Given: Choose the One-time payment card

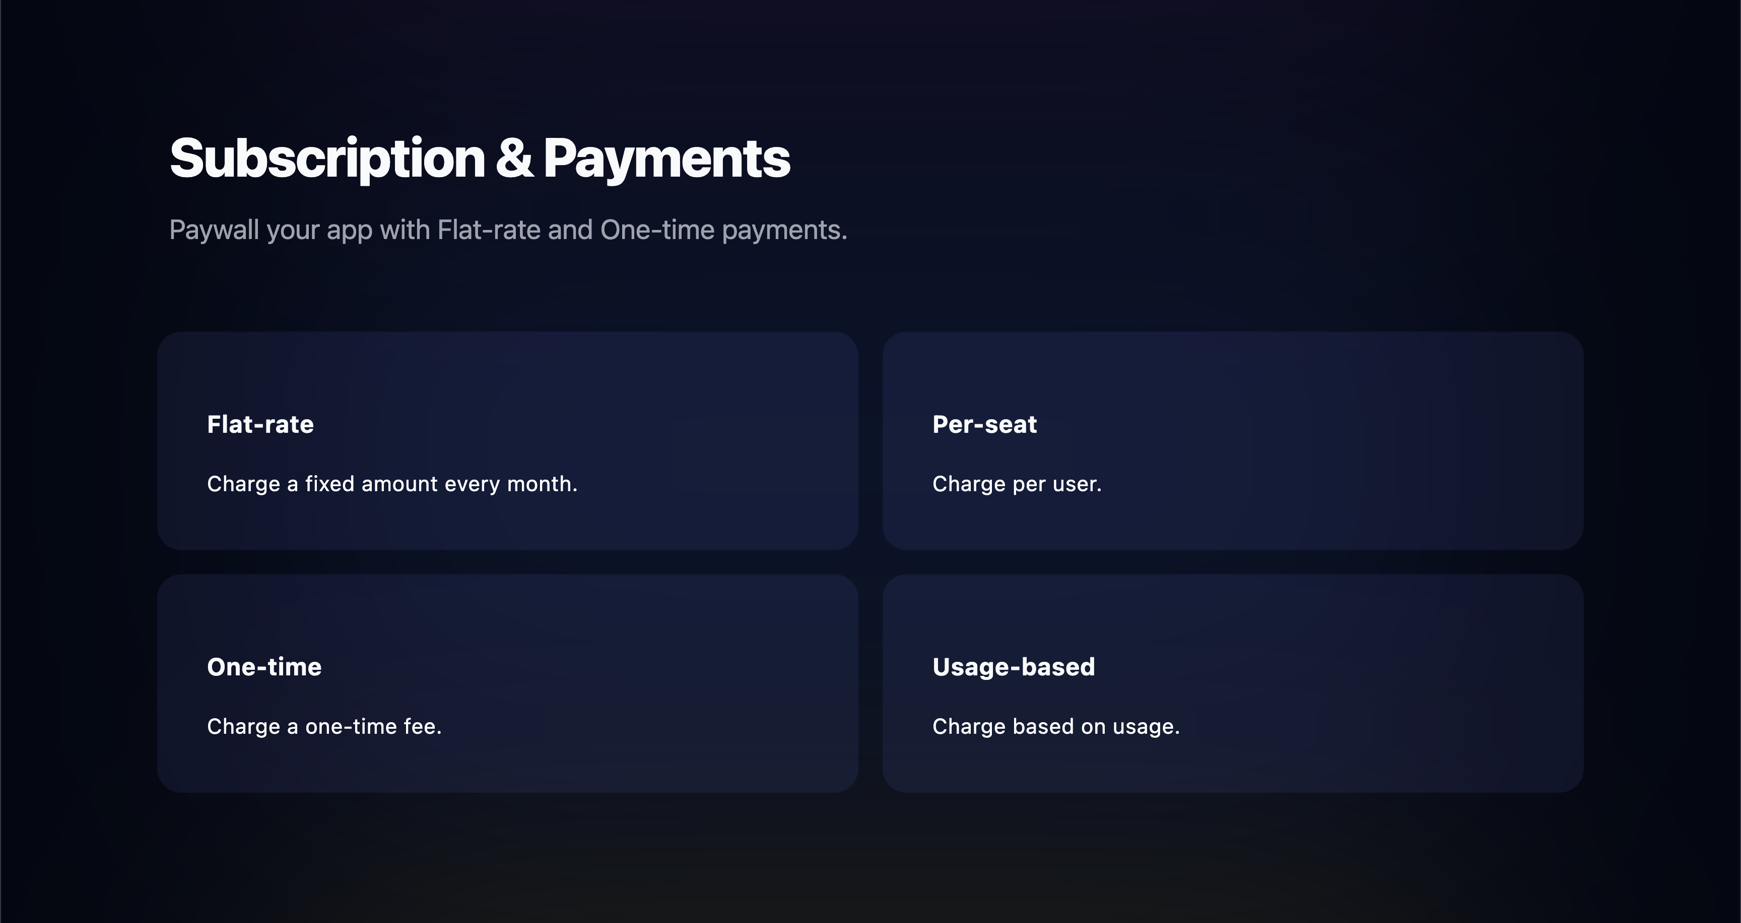Looking at the screenshot, I should coord(508,683).
